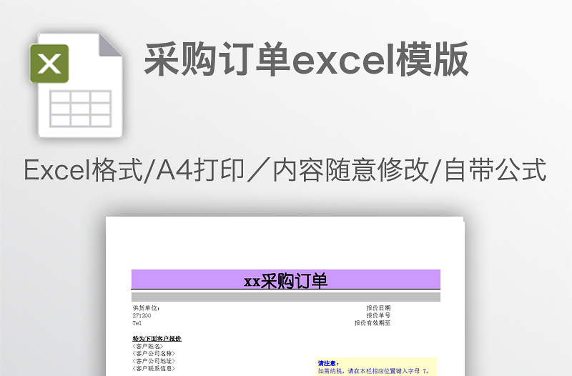Click the 报价有效期至 label
Image resolution: width=572 pixels, height=376 pixels.
click(373, 323)
